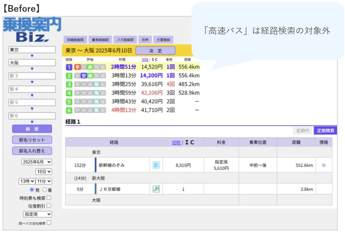Open the バス路線図 tab
Viewport: 345px width, 234px height.
click(124, 40)
